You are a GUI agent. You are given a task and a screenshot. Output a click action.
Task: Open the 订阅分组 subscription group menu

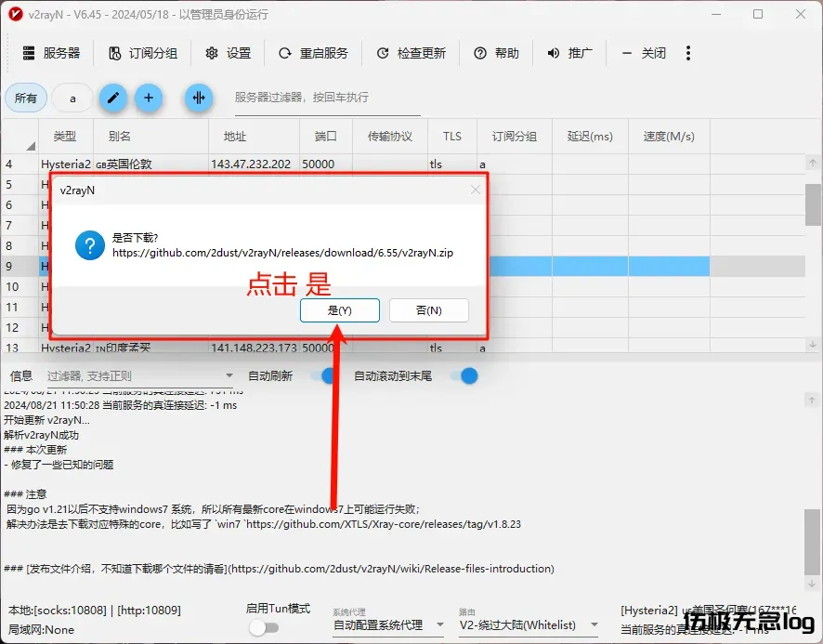pyautogui.click(x=143, y=53)
